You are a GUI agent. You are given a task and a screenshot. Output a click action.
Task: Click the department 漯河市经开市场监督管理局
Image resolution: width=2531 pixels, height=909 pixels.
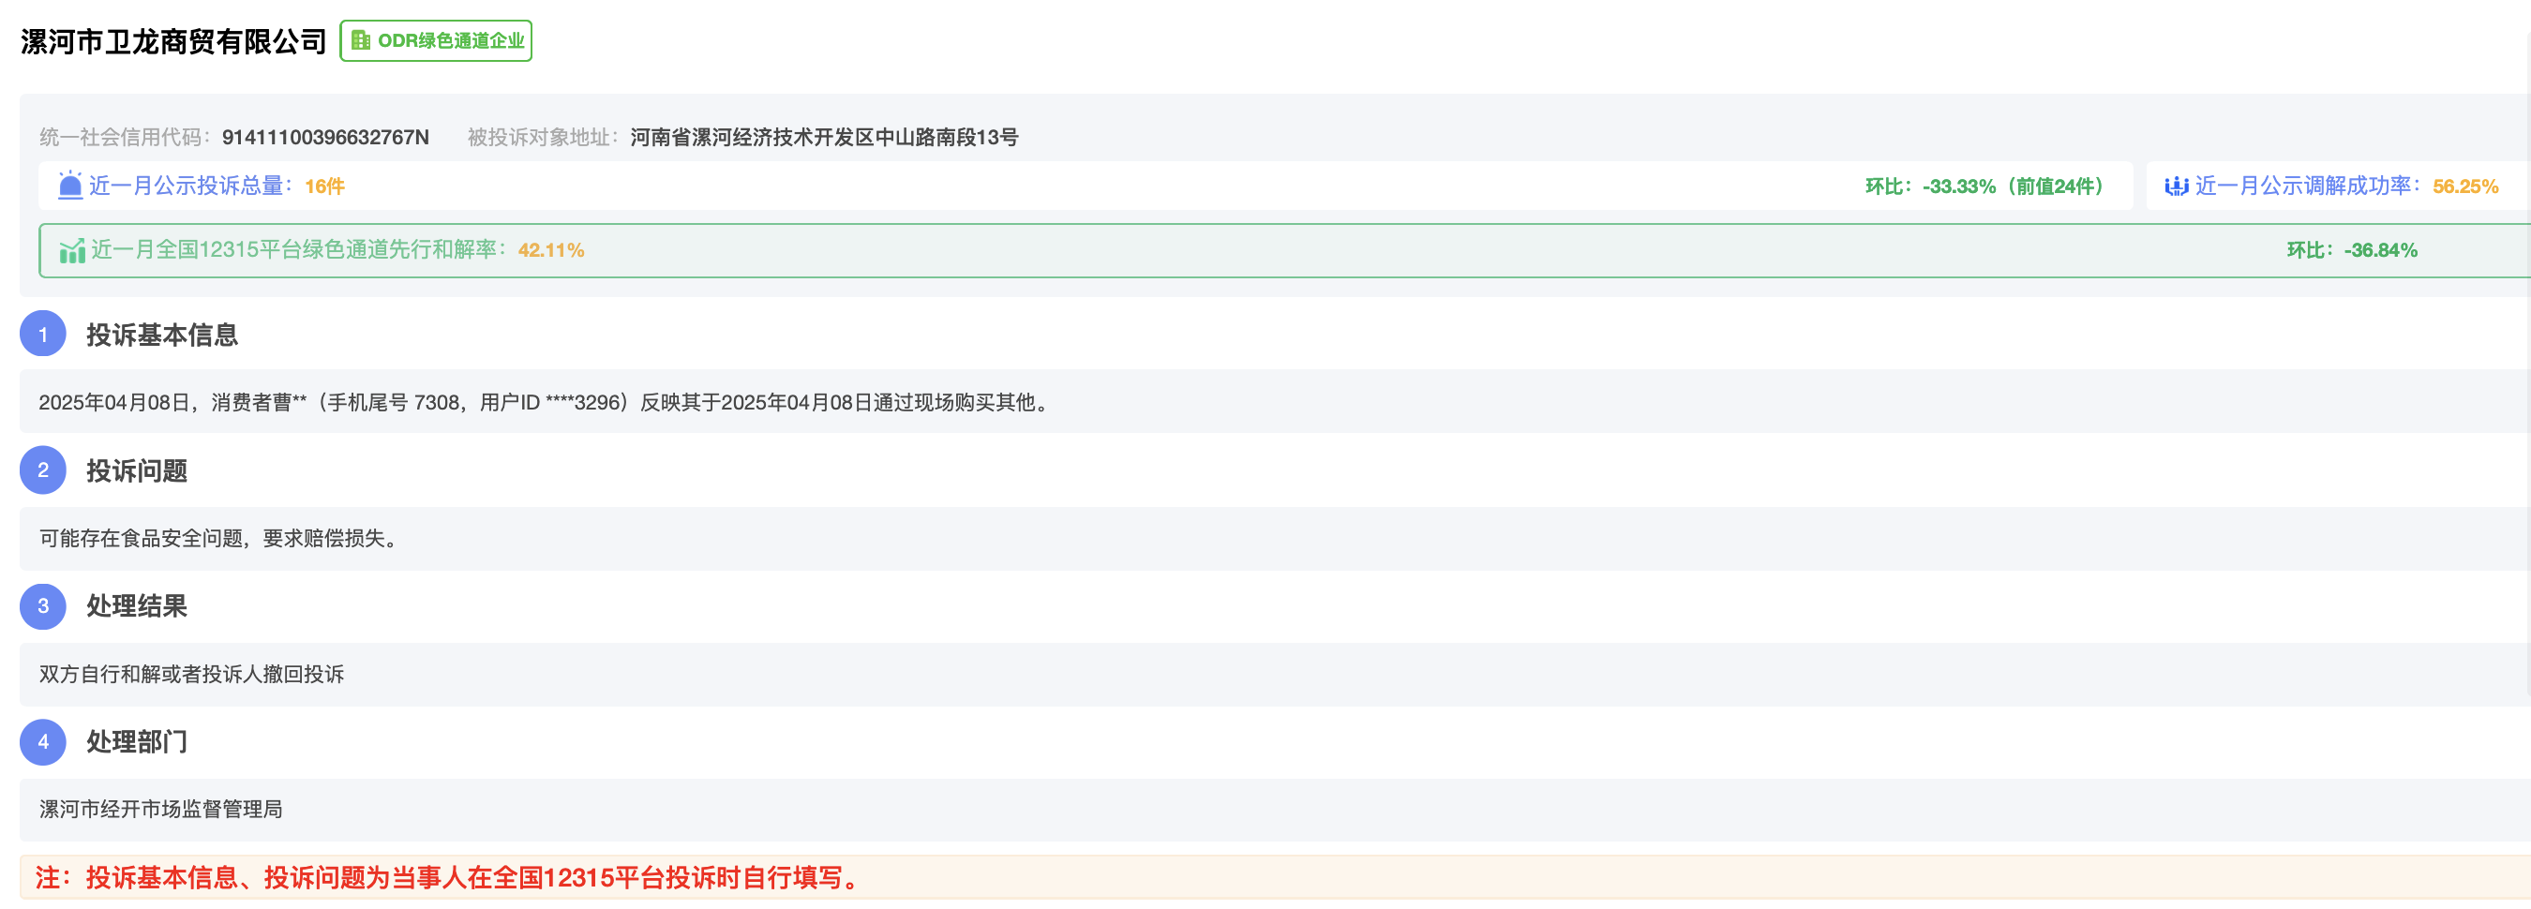161,809
